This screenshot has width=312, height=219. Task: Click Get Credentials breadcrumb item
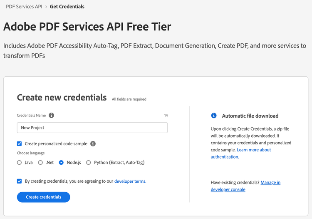(x=67, y=7)
